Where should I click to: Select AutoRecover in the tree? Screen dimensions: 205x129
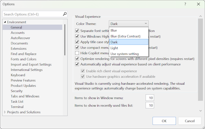[x=20, y=38]
